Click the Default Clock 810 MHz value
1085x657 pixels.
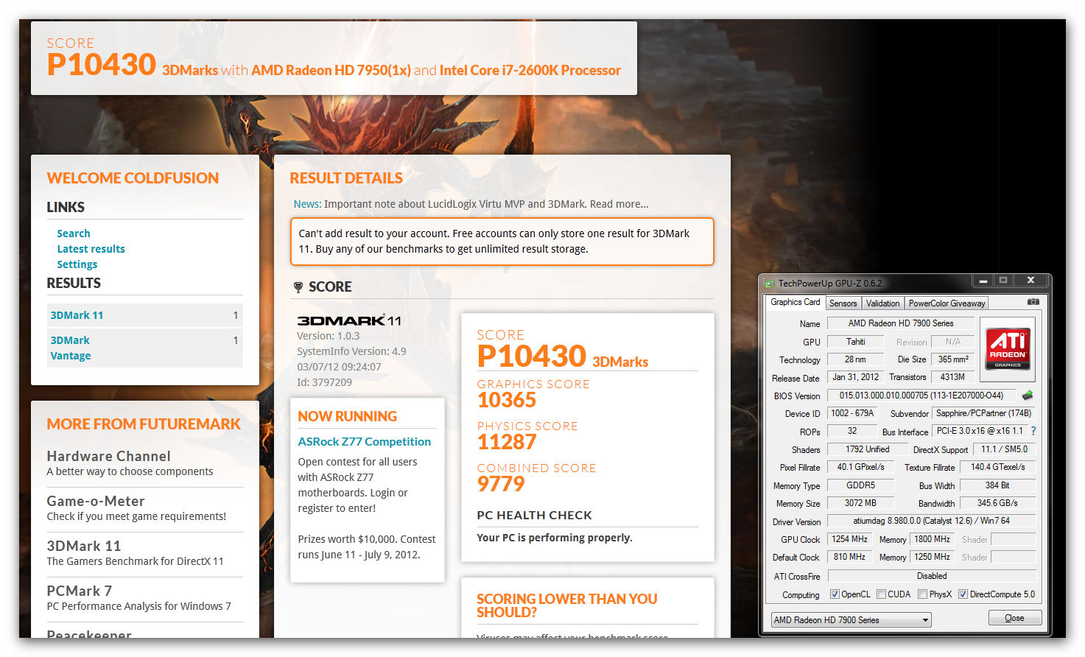coord(849,557)
